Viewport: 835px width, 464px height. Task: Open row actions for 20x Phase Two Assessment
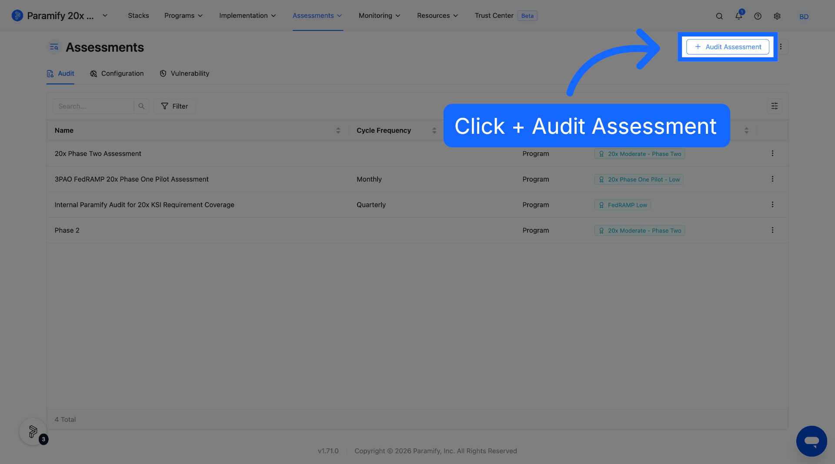pyautogui.click(x=773, y=153)
